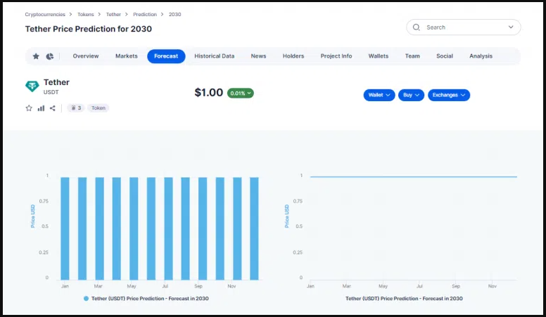Click the bar chart legend label text
The width and height of the screenshot is (546, 317).
point(150,299)
